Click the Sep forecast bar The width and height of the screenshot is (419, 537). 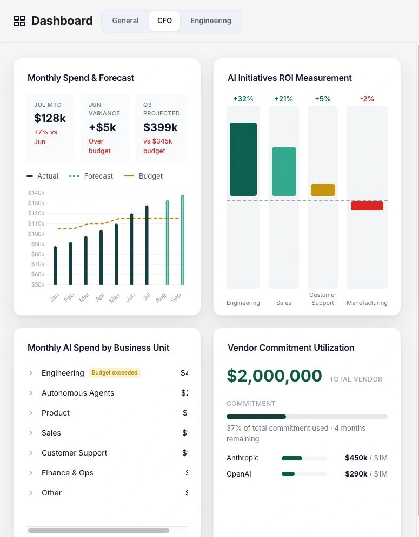point(183,240)
